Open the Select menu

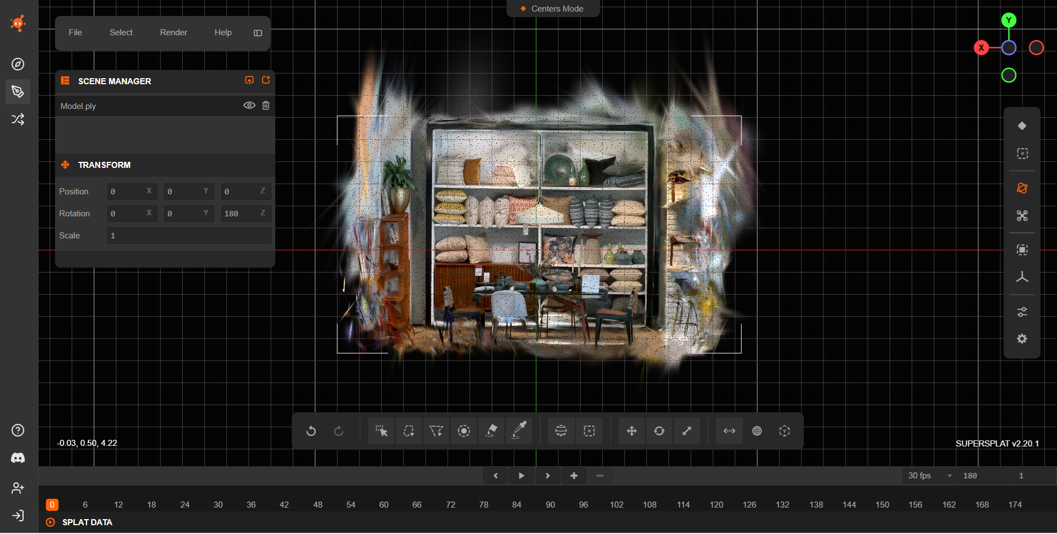(x=121, y=32)
